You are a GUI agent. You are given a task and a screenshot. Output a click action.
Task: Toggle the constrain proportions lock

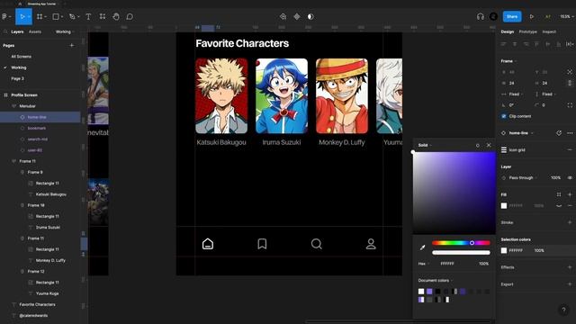pyautogui.click(x=570, y=83)
